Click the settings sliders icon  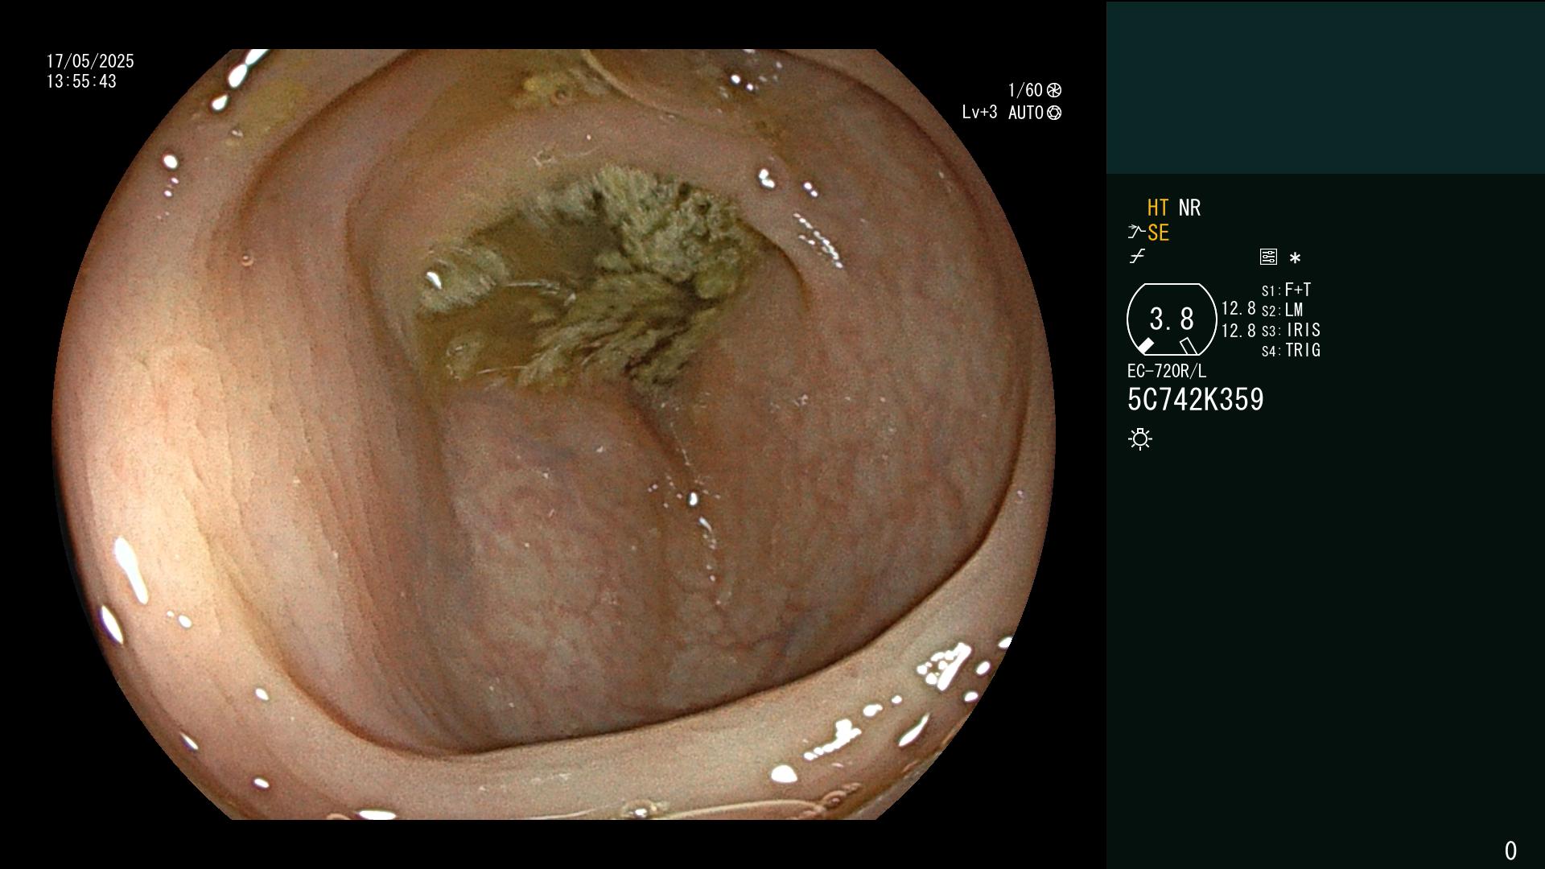point(1268,257)
